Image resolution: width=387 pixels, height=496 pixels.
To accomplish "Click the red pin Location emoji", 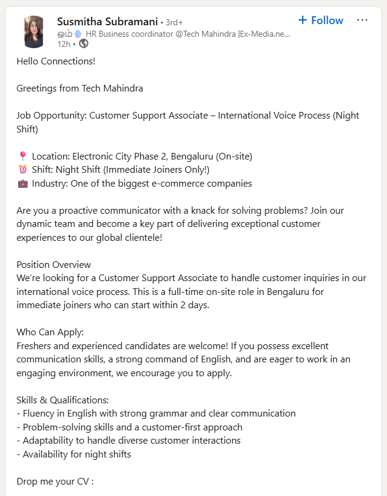I will [x=23, y=157].
